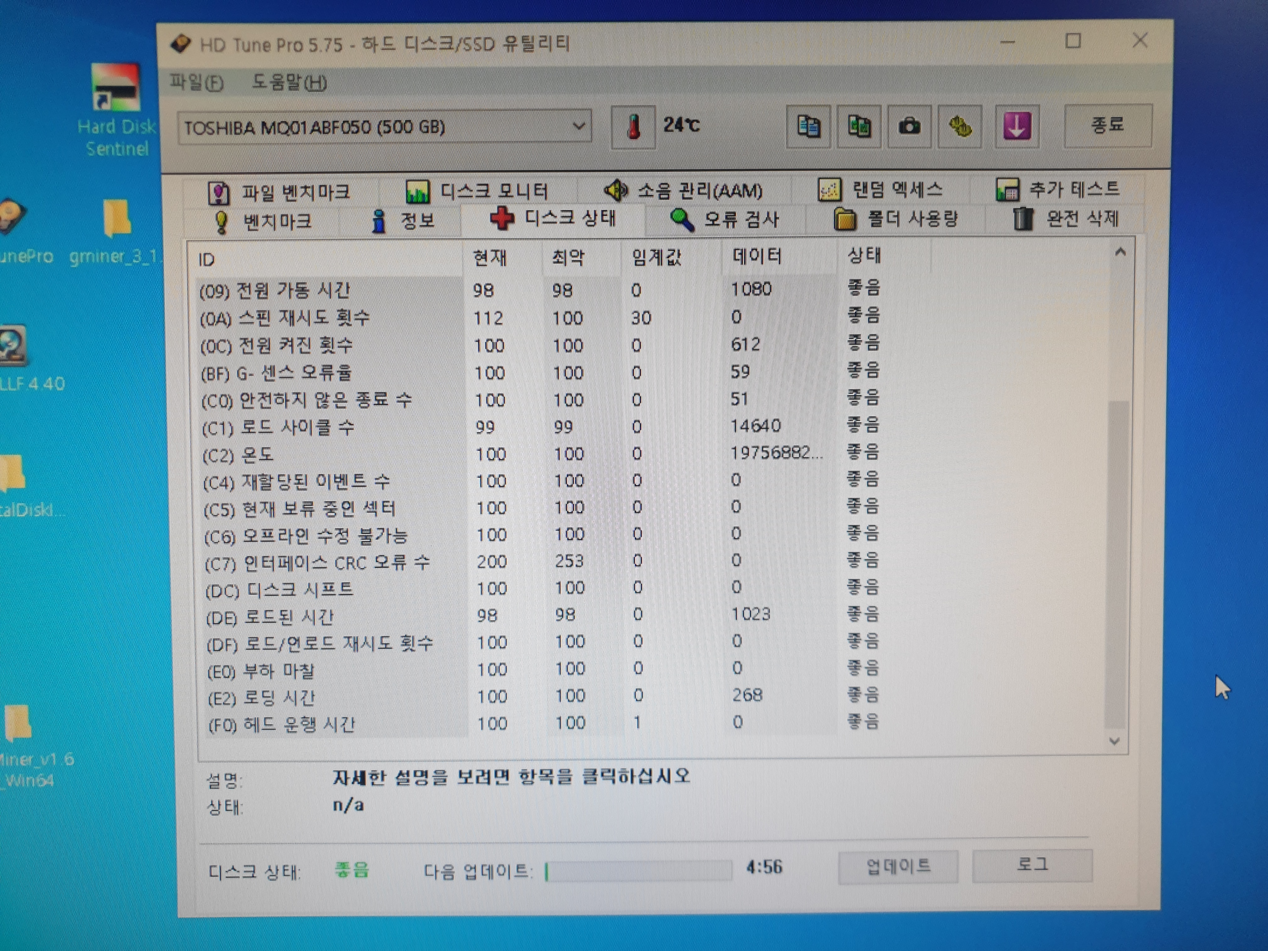Click the green 좋음 disk status text
The image size is (1268, 951).
(351, 870)
